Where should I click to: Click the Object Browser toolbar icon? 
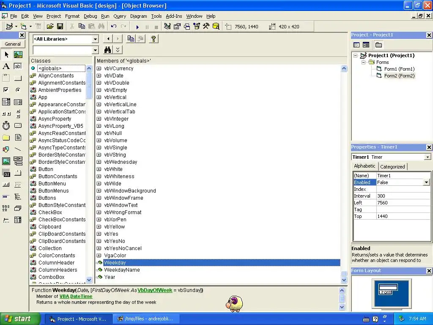(x=197, y=27)
